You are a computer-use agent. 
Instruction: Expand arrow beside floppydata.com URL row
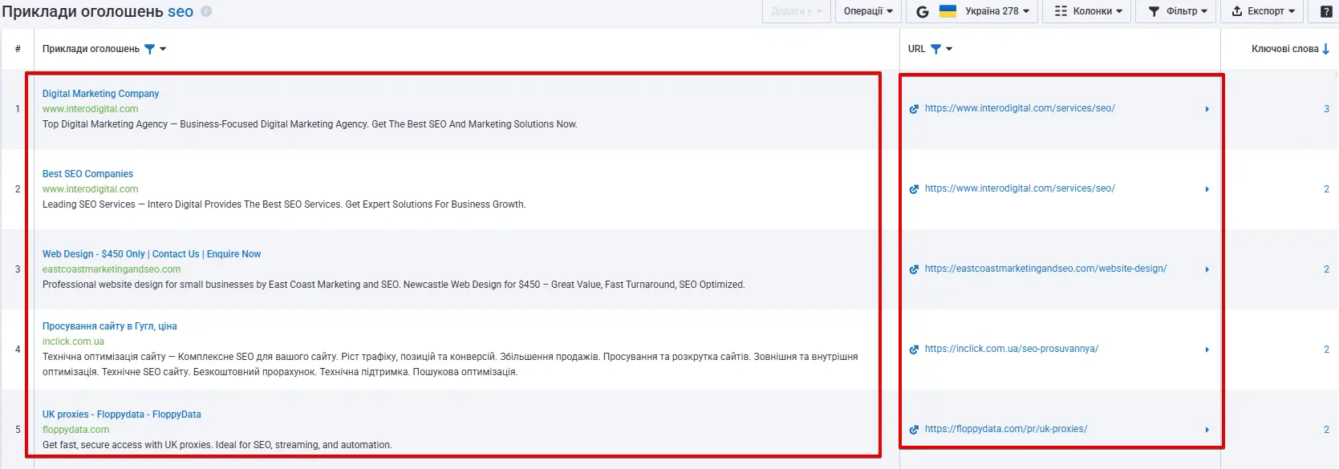click(1207, 430)
